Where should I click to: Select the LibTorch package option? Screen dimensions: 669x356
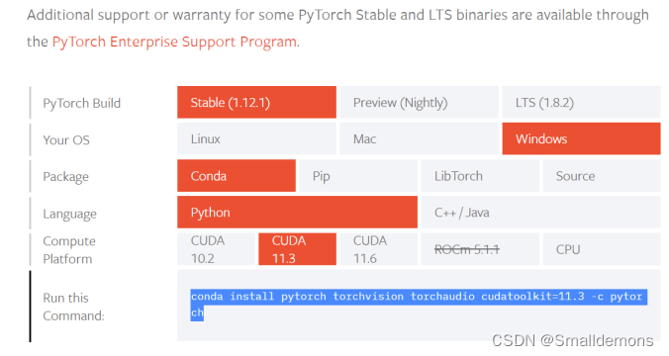pos(480,176)
